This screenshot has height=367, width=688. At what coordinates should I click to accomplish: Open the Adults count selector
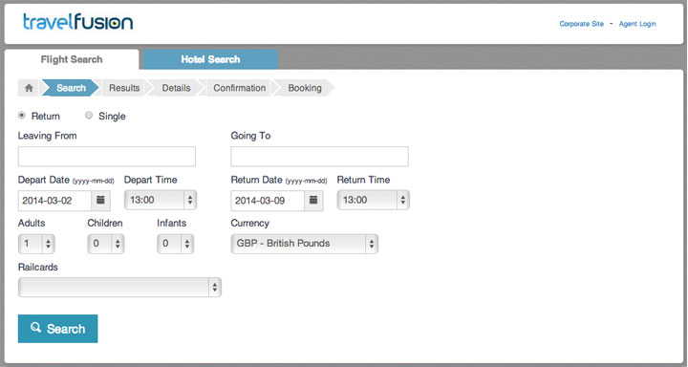point(36,244)
